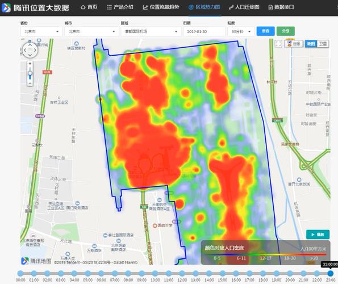Screen dimensions: 338x284
Task: Click the 天纬二街 road label
Action: [57, 157]
